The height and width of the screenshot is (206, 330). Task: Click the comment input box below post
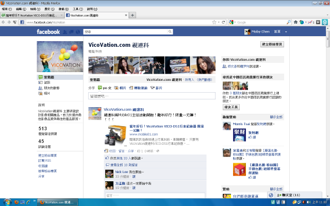155,196
